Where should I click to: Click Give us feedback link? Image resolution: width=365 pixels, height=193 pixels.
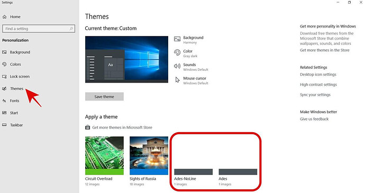[314, 119]
